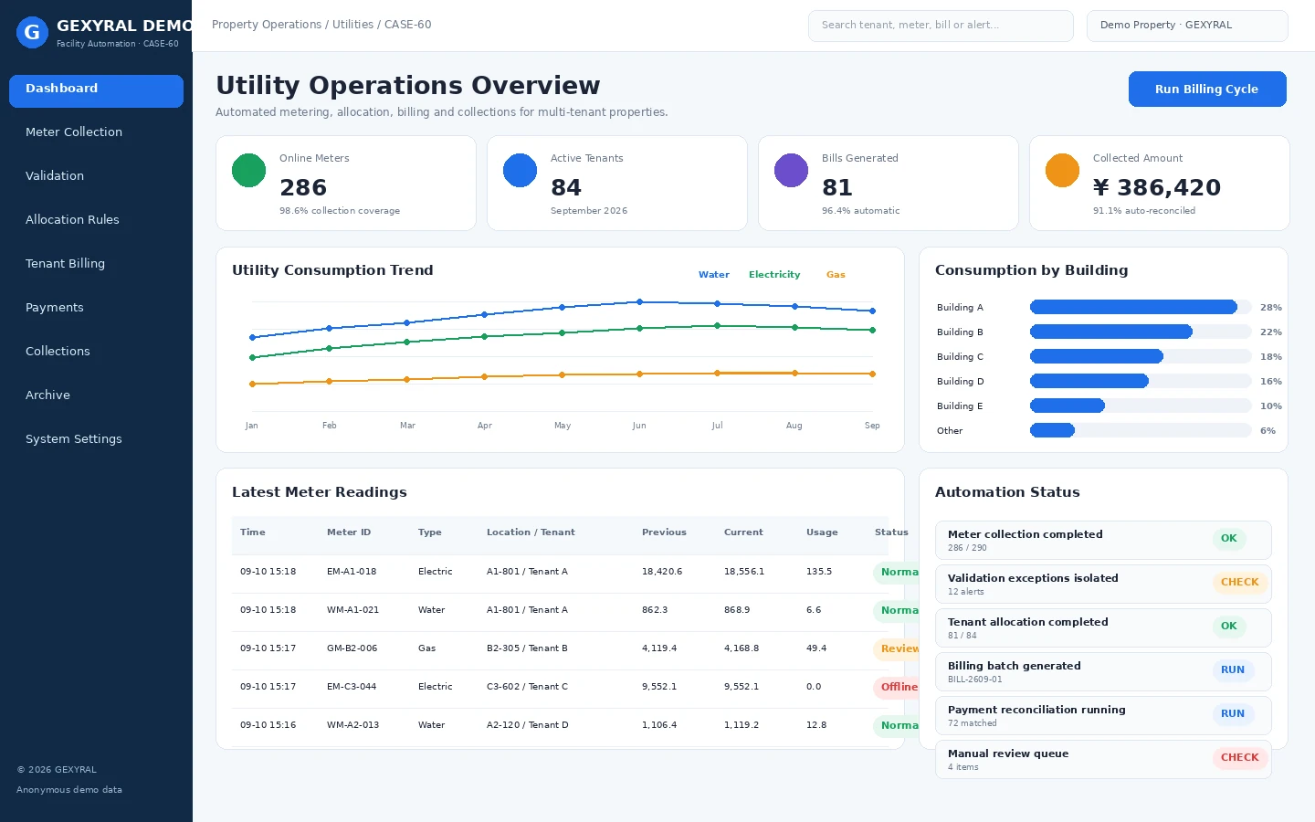Click OK badge for Meter collection completed
The height and width of the screenshot is (822, 1315).
[1229, 539]
